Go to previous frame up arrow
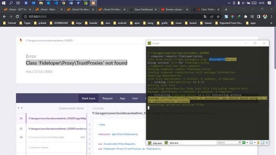 coord(19,108)
